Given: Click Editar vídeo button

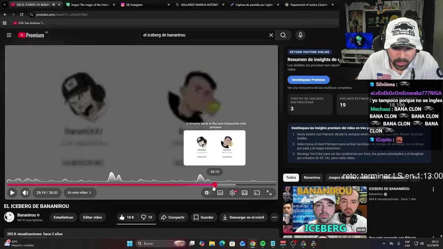Looking at the screenshot, I should (x=92, y=217).
